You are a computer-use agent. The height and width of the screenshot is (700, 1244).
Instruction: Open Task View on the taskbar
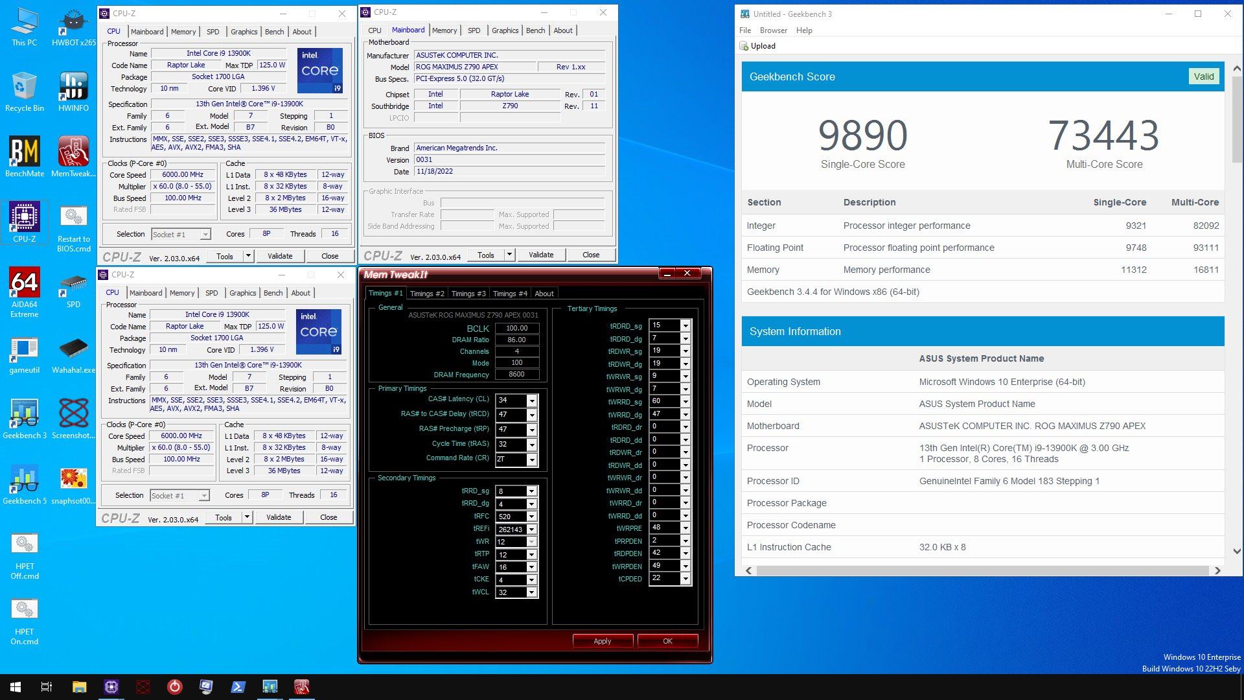pos(47,687)
